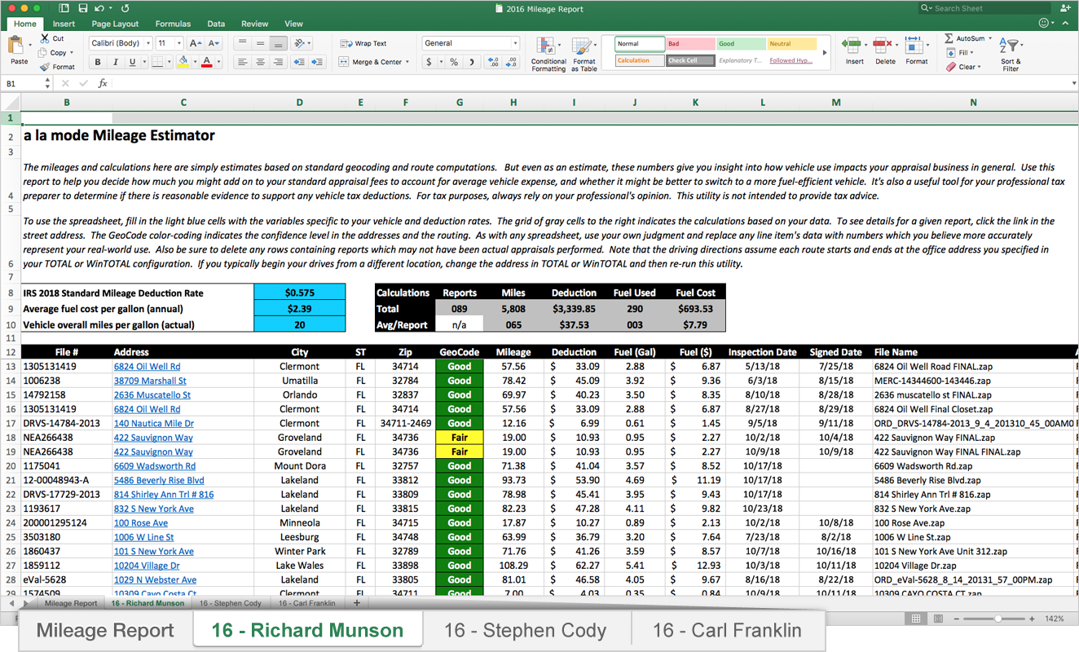The image size is (1079, 652).
Task: Open the View ribbon tab
Action: coord(293,24)
